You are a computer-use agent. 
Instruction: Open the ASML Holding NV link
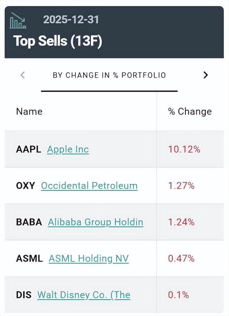88,258
